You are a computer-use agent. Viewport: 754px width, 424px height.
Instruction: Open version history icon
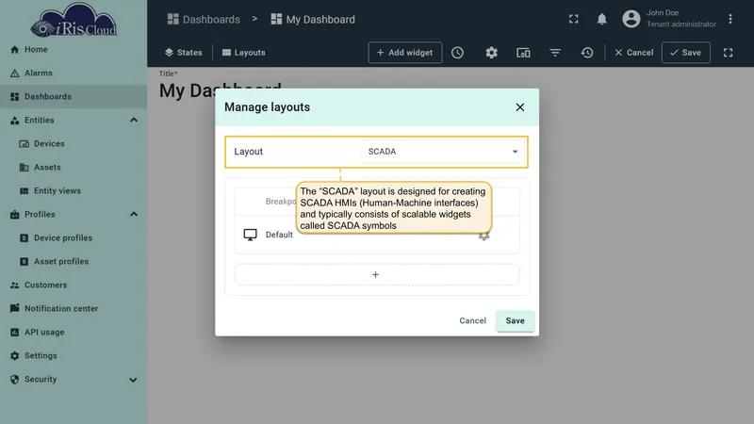587,53
